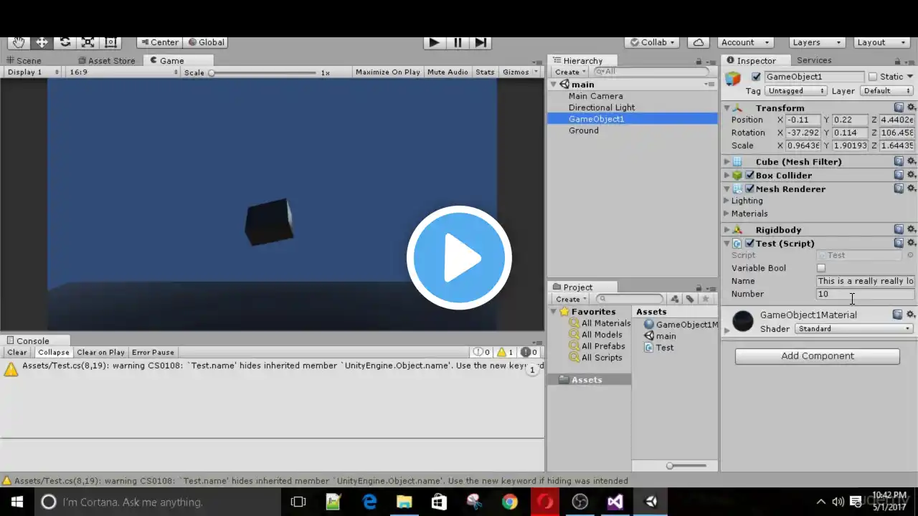Select Ground in the Hierarchy
Image resolution: width=918 pixels, height=516 pixels.
click(x=583, y=130)
